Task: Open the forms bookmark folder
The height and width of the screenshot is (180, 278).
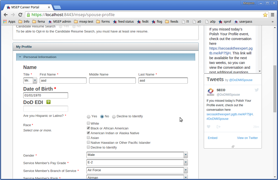Action: 103,22
